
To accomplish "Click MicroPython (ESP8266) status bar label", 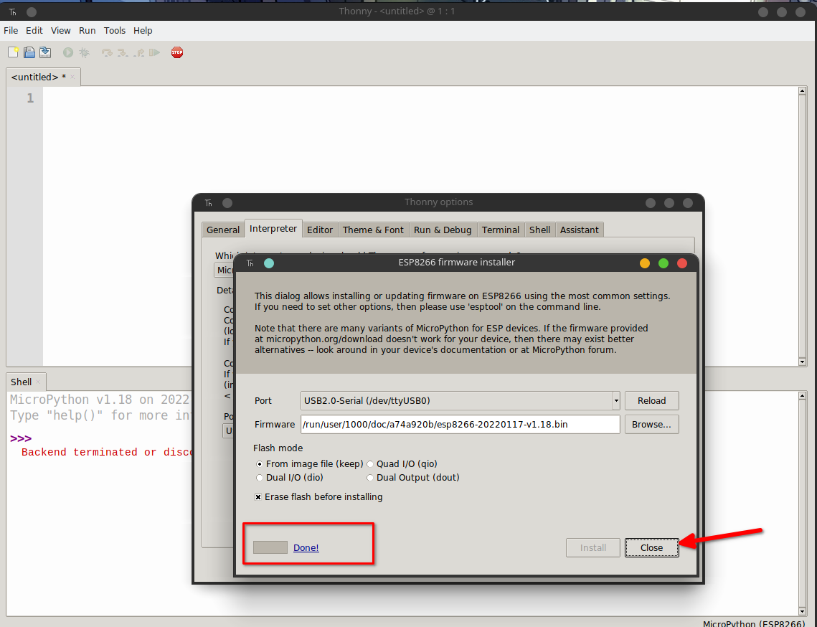I will (753, 623).
